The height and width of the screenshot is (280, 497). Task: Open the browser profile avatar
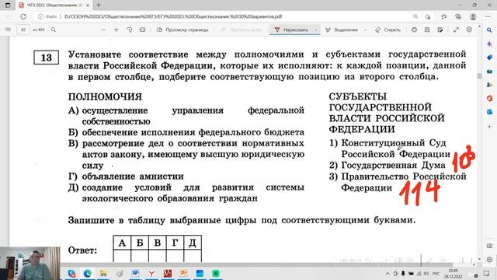coord(473,16)
